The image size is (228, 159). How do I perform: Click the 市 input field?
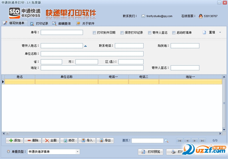87,62
